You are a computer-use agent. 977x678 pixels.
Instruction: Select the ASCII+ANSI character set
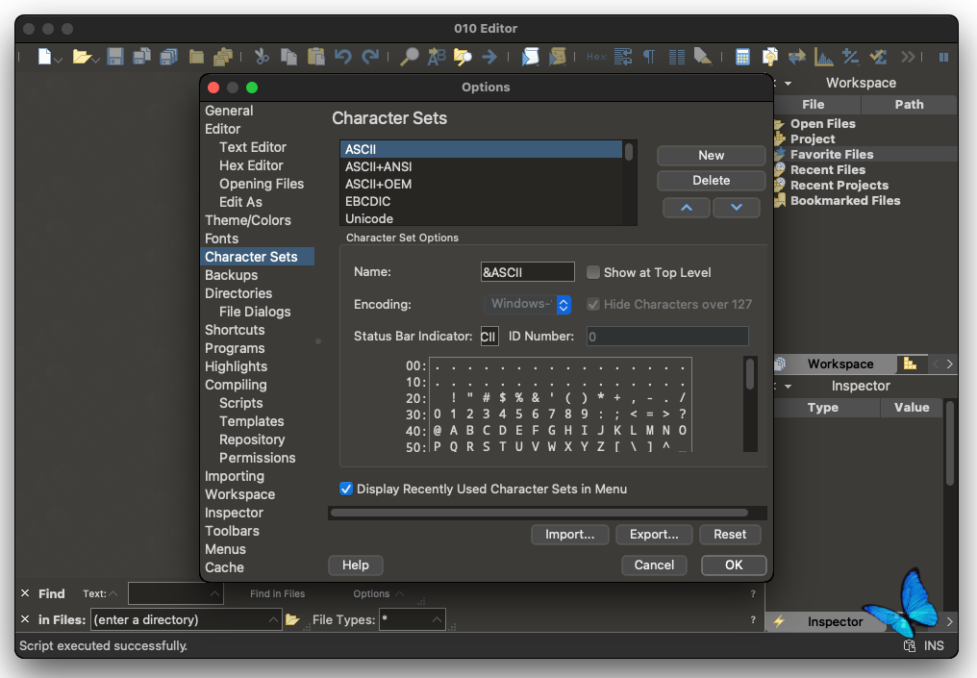tap(481, 167)
